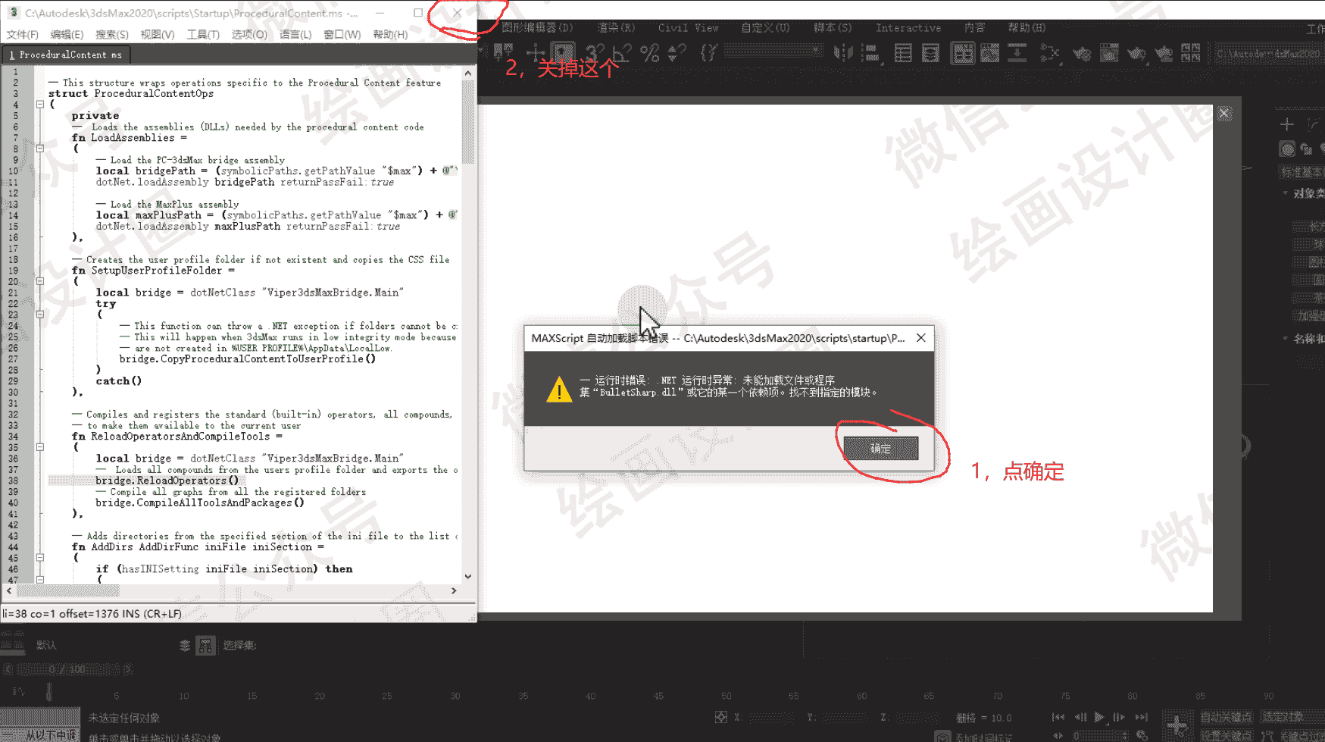The image size is (1325, 742).
Task: Collapse the ReloadOperatorsAndCompileTools fold at line 35
Action: pyautogui.click(x=40, y=447)
